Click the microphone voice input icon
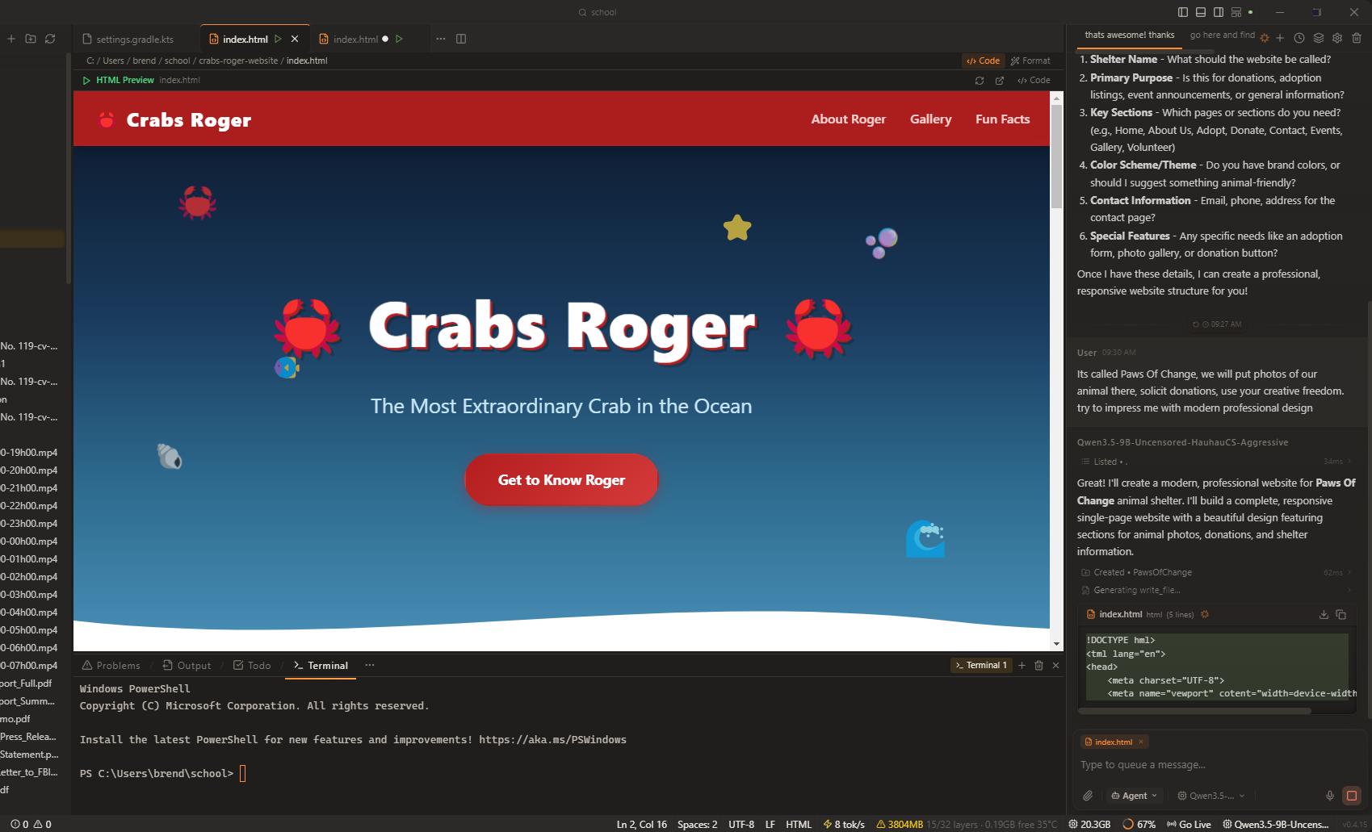The image size is (1372, 832). (x=1330, y=796)
